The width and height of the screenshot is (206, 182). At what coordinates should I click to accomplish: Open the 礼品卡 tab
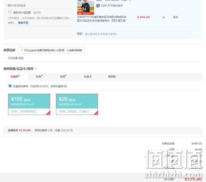(x=88, y=76)
